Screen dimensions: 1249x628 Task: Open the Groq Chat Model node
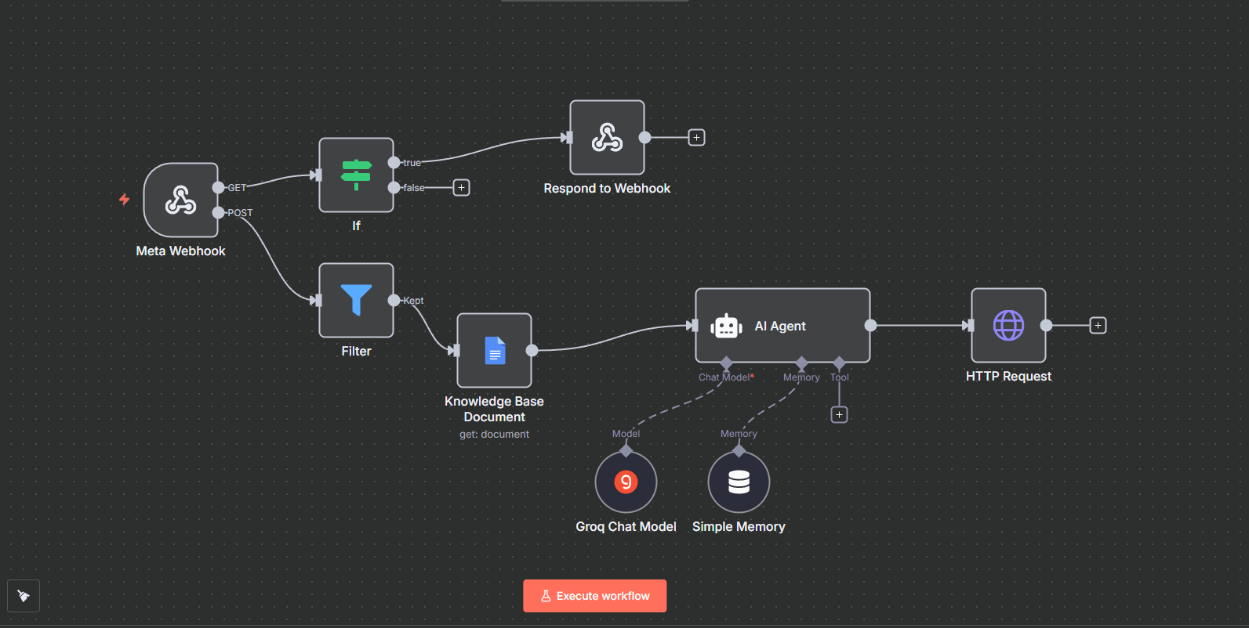(x=626, y=482)
